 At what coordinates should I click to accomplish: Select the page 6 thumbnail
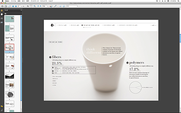[x=10, y=66]
